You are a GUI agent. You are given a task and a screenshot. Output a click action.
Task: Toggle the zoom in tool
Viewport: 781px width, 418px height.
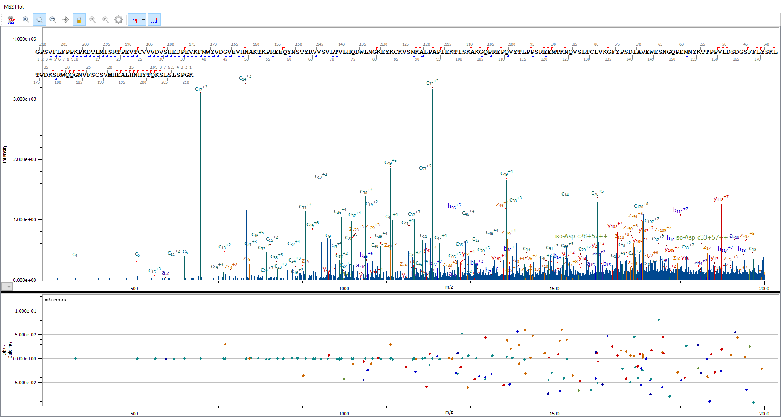coord(39,20)
